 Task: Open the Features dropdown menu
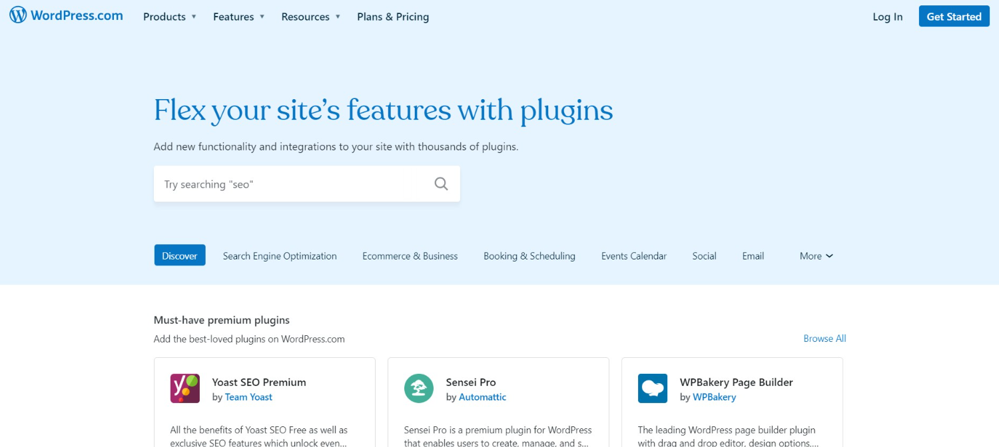point(238,17)
